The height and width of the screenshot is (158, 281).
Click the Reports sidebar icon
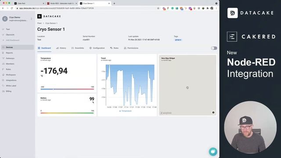tap(3, 53)
